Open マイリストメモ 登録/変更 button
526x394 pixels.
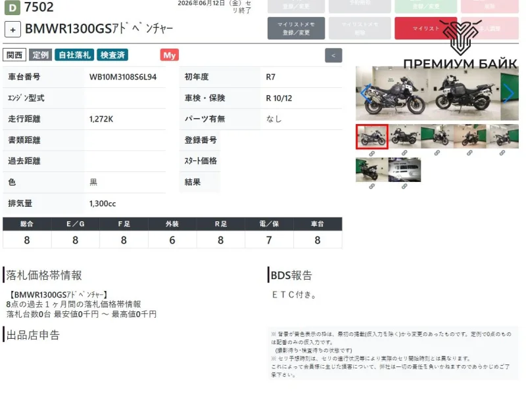click(296, 28)
